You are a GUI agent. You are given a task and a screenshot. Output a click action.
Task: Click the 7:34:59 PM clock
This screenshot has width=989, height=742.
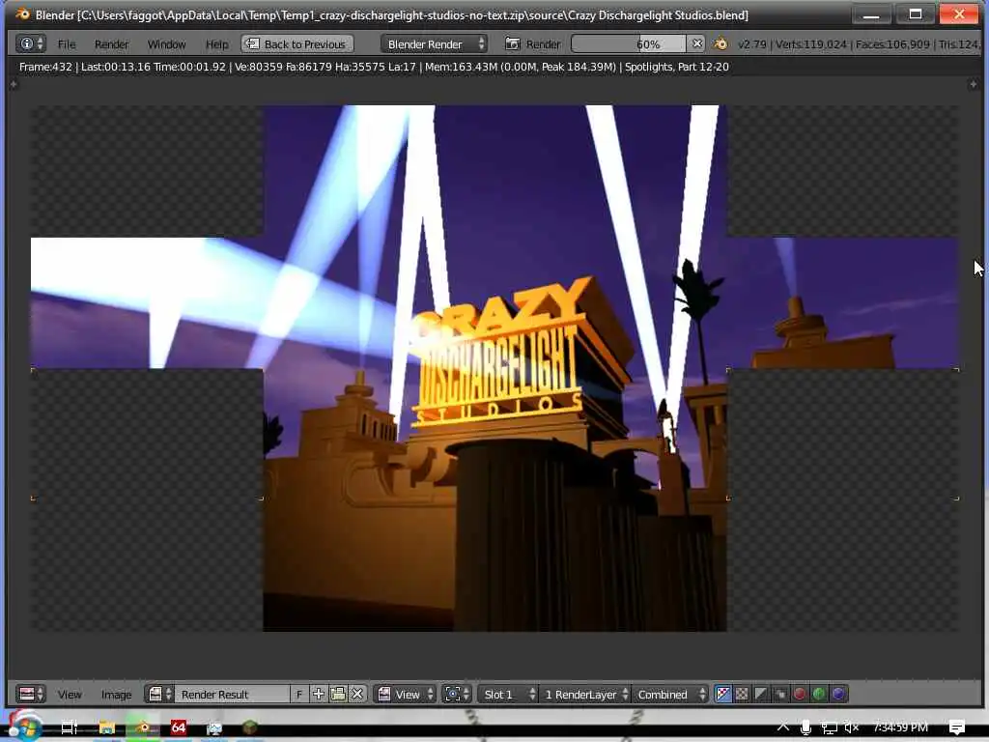click(901, 728)
